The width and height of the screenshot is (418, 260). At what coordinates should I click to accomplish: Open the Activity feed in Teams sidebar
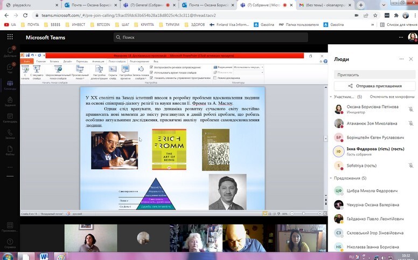coord(10,52)
